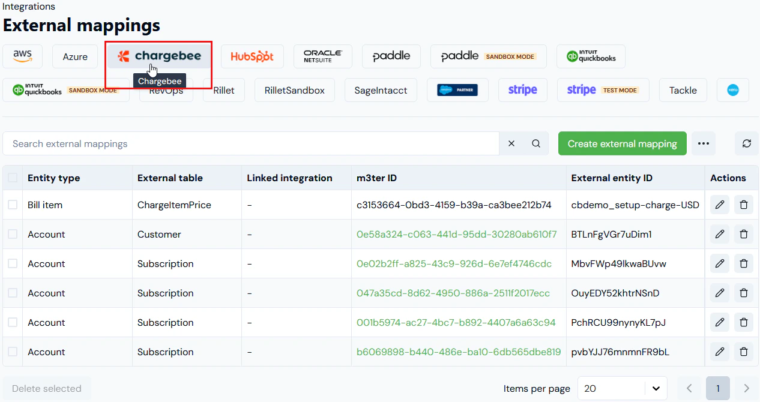
Task: Delete the MbvFWp49lkwaBUvw mapping
Action: [x=743, y=263]
